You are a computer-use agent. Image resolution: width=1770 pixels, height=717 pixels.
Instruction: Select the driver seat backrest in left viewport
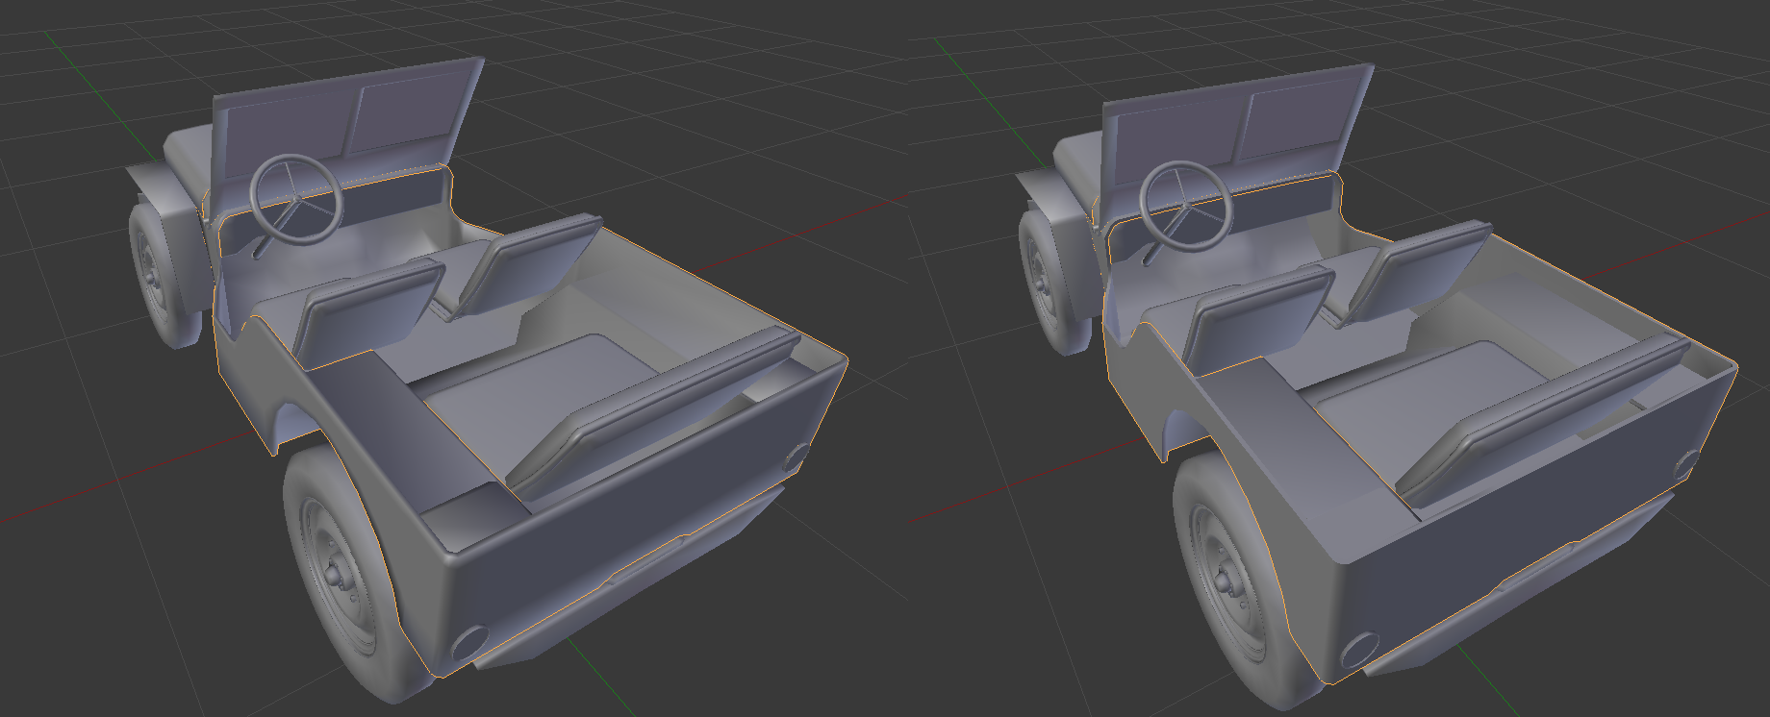click(370, 313)
